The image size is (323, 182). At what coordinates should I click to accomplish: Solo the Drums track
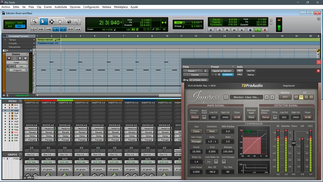[20, 58]
